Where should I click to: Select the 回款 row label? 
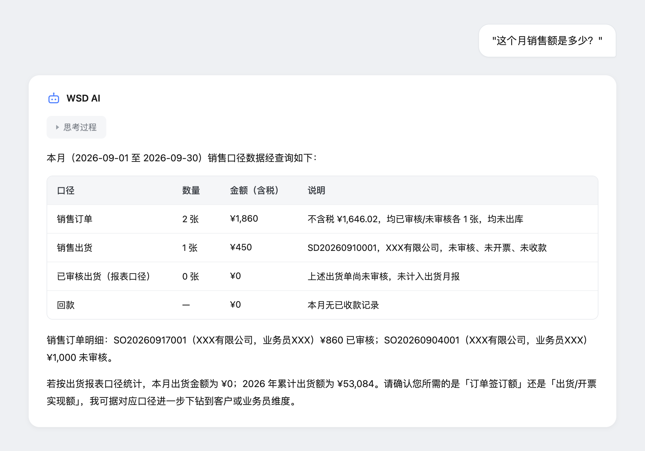point(66,305)
